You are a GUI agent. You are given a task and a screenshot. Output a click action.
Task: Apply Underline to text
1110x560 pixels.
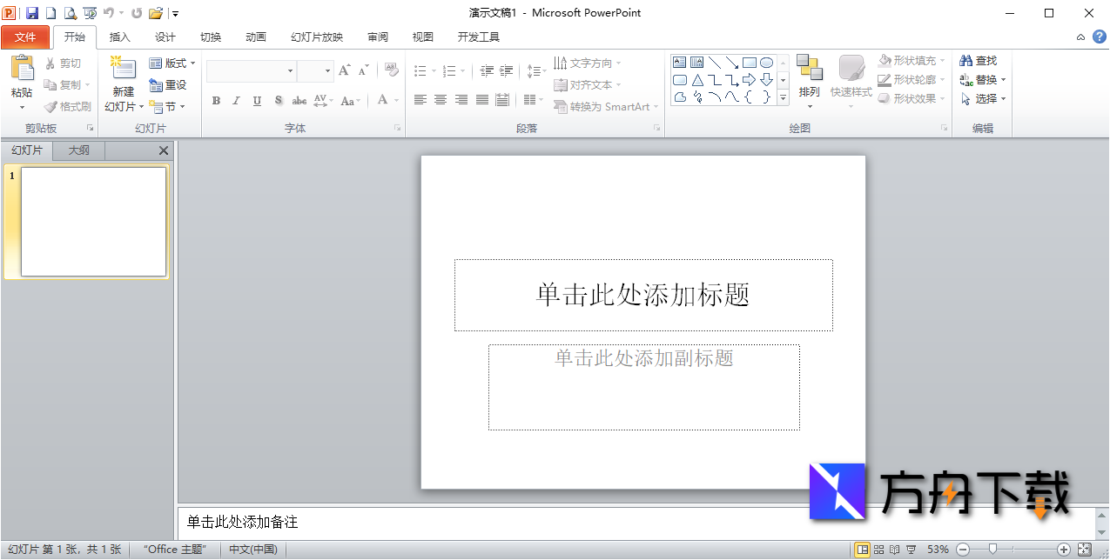tap(256, 101)
